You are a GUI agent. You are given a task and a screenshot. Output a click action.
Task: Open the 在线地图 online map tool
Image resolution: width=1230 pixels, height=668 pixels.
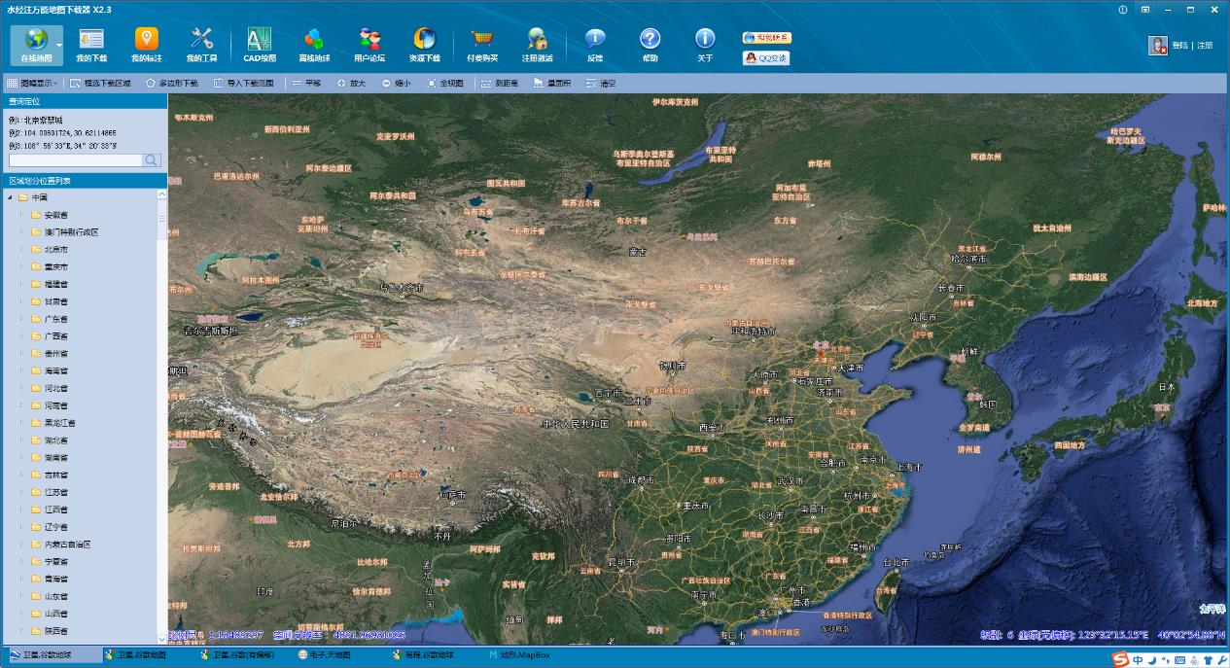click(x=36, y=45)
